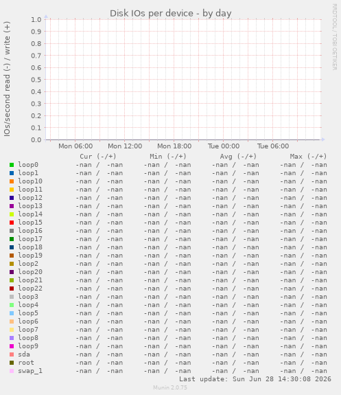
Task: Select the loop20 legend label
Action: 30,272
